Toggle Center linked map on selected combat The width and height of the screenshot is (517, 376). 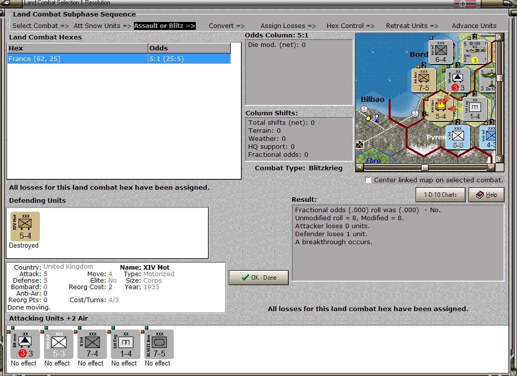(x=368, y=180)
